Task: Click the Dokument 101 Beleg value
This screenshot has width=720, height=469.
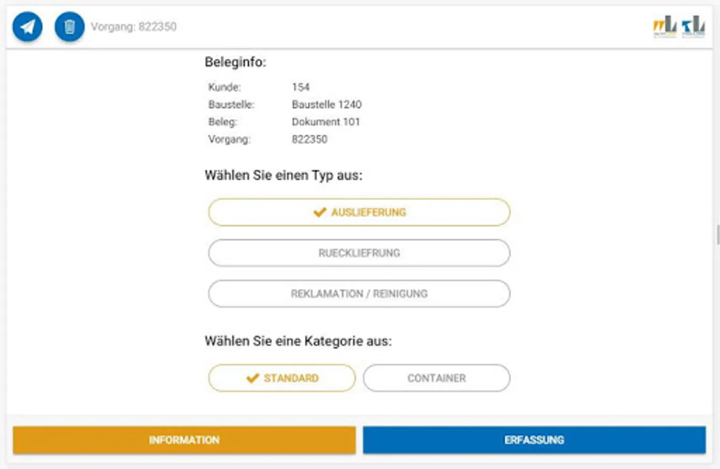Action: [326, 121]
